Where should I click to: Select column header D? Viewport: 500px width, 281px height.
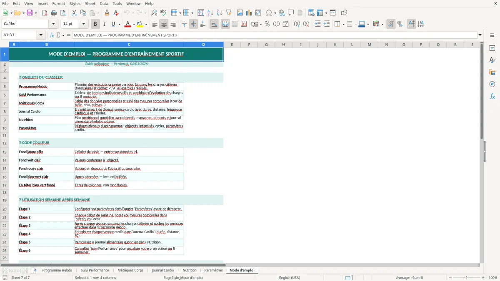point(203,45)
